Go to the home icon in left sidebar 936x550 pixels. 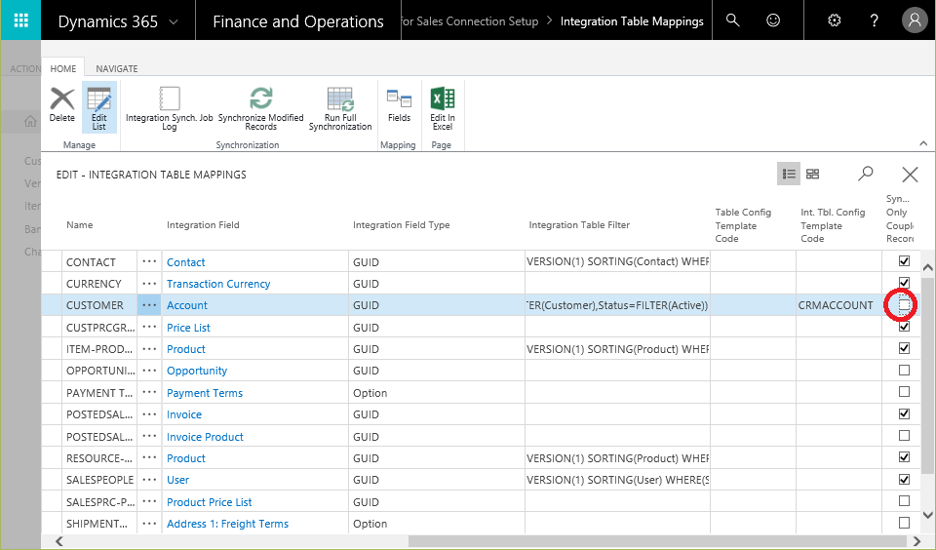click(x=30, y=122)
